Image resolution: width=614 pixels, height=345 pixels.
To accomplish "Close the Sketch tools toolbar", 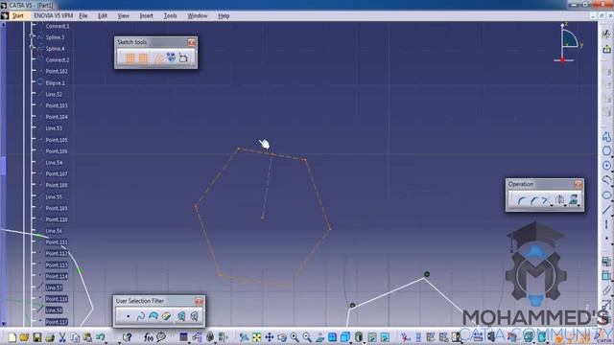I will (192, 42).
